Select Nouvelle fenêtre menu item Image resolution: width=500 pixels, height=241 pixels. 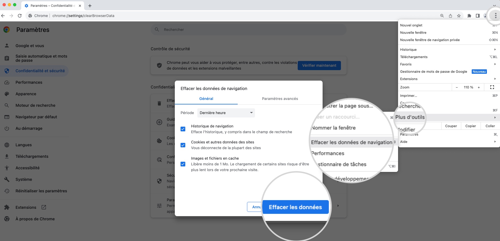(x=449, y=32)
